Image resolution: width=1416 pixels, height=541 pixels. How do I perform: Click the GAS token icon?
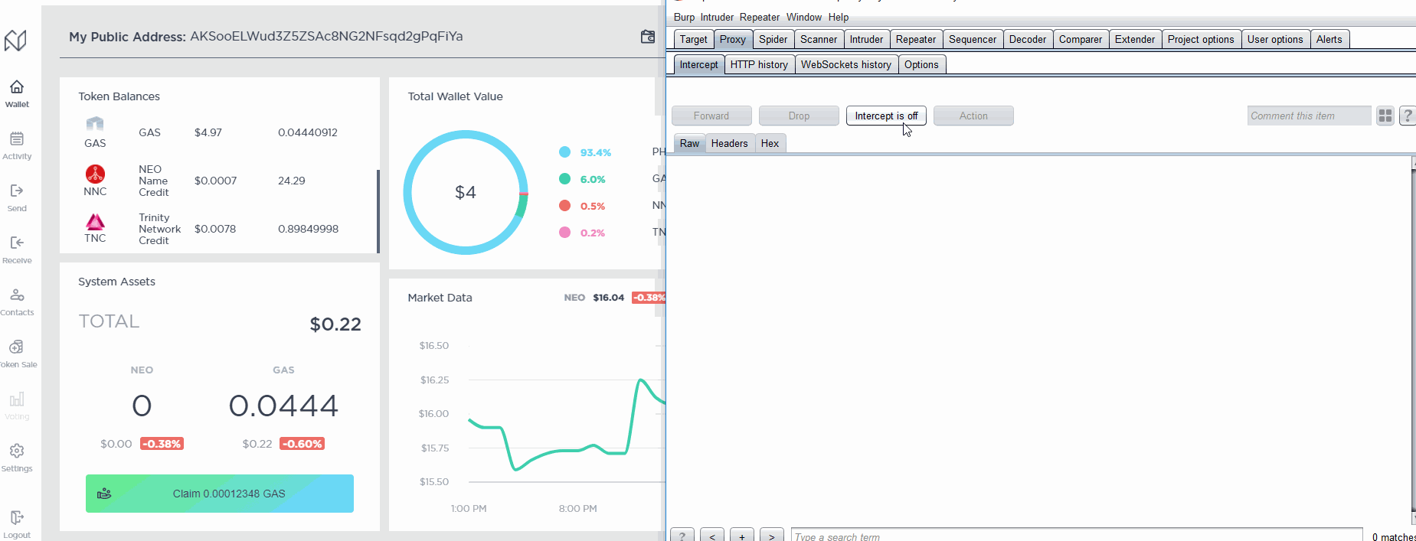[x=95, y=124]
